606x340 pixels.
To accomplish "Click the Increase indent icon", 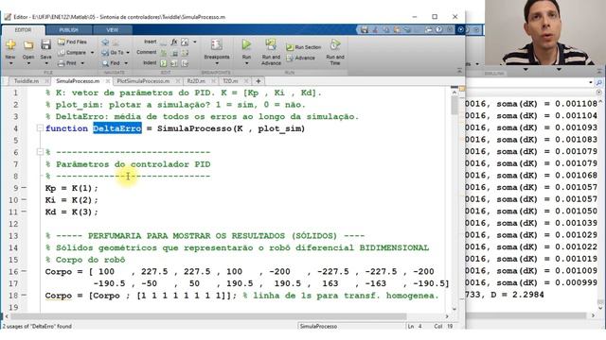I will (174, 63).
